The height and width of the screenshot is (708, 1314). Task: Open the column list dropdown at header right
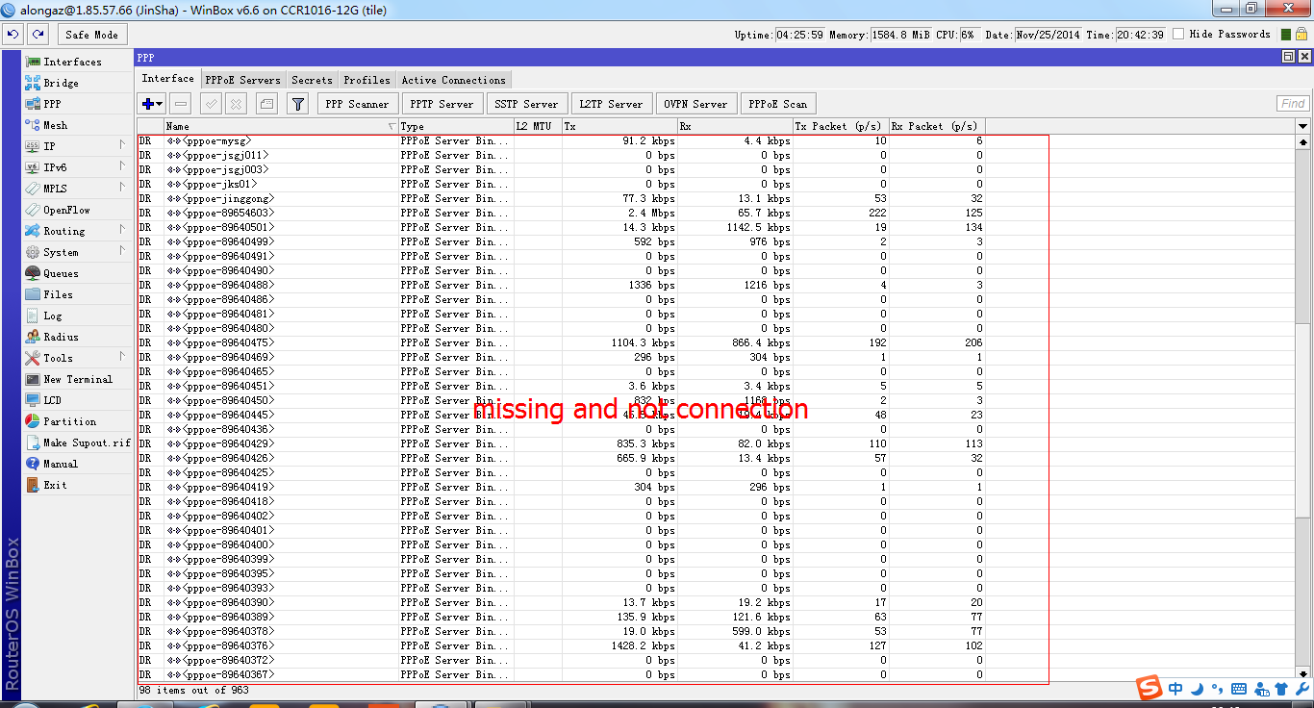pos(1303,125)
